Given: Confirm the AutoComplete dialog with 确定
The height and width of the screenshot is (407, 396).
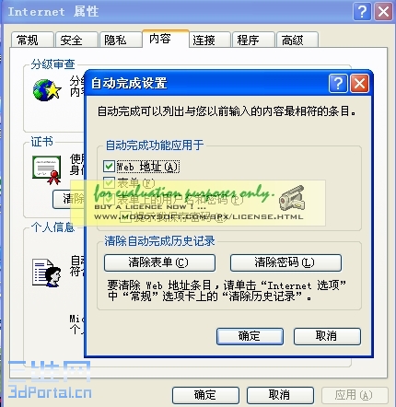Looking at the screenshot, I should (250, 336).
